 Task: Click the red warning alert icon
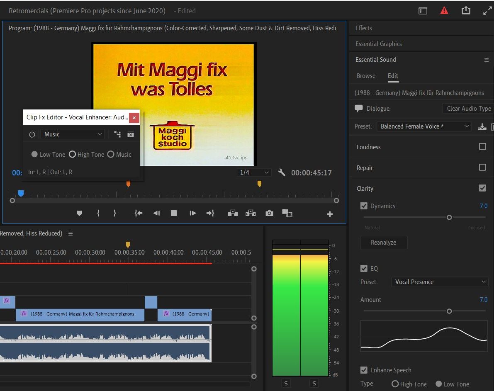(444, 11)
